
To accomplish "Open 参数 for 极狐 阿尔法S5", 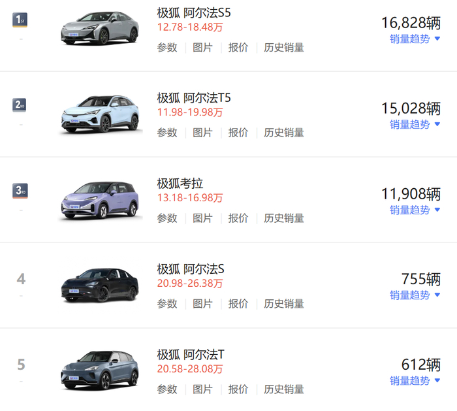I will (167, 47).
